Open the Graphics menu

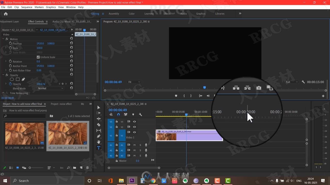51,7
